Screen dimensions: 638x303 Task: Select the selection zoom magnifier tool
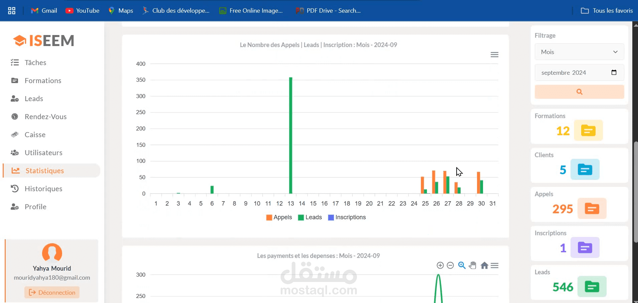pos(462,265)
